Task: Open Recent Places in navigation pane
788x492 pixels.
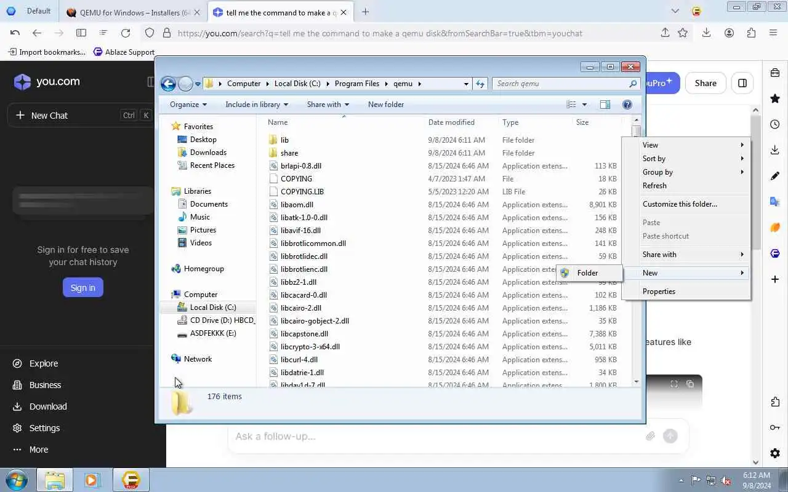Action: coord(212,165)
